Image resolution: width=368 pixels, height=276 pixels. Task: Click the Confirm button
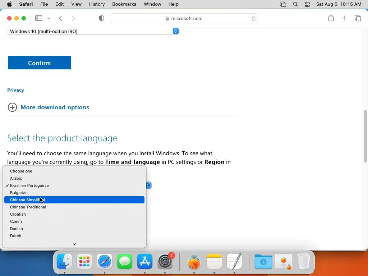40,63
